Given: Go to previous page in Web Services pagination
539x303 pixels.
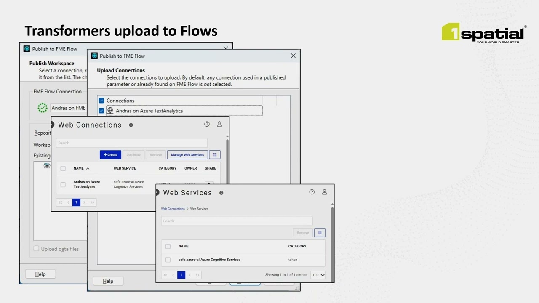Looking at the screenshot, I should coord(173,275).
